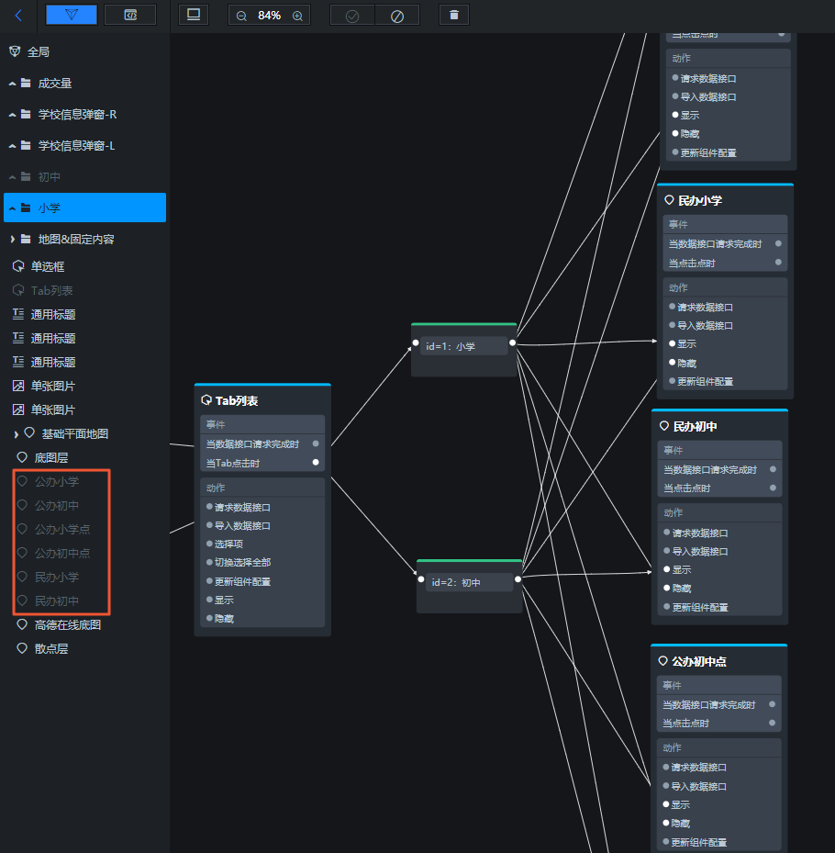835x853 pixels.
Task: Select the id=2: 初中 condition node
Action: 470,586
